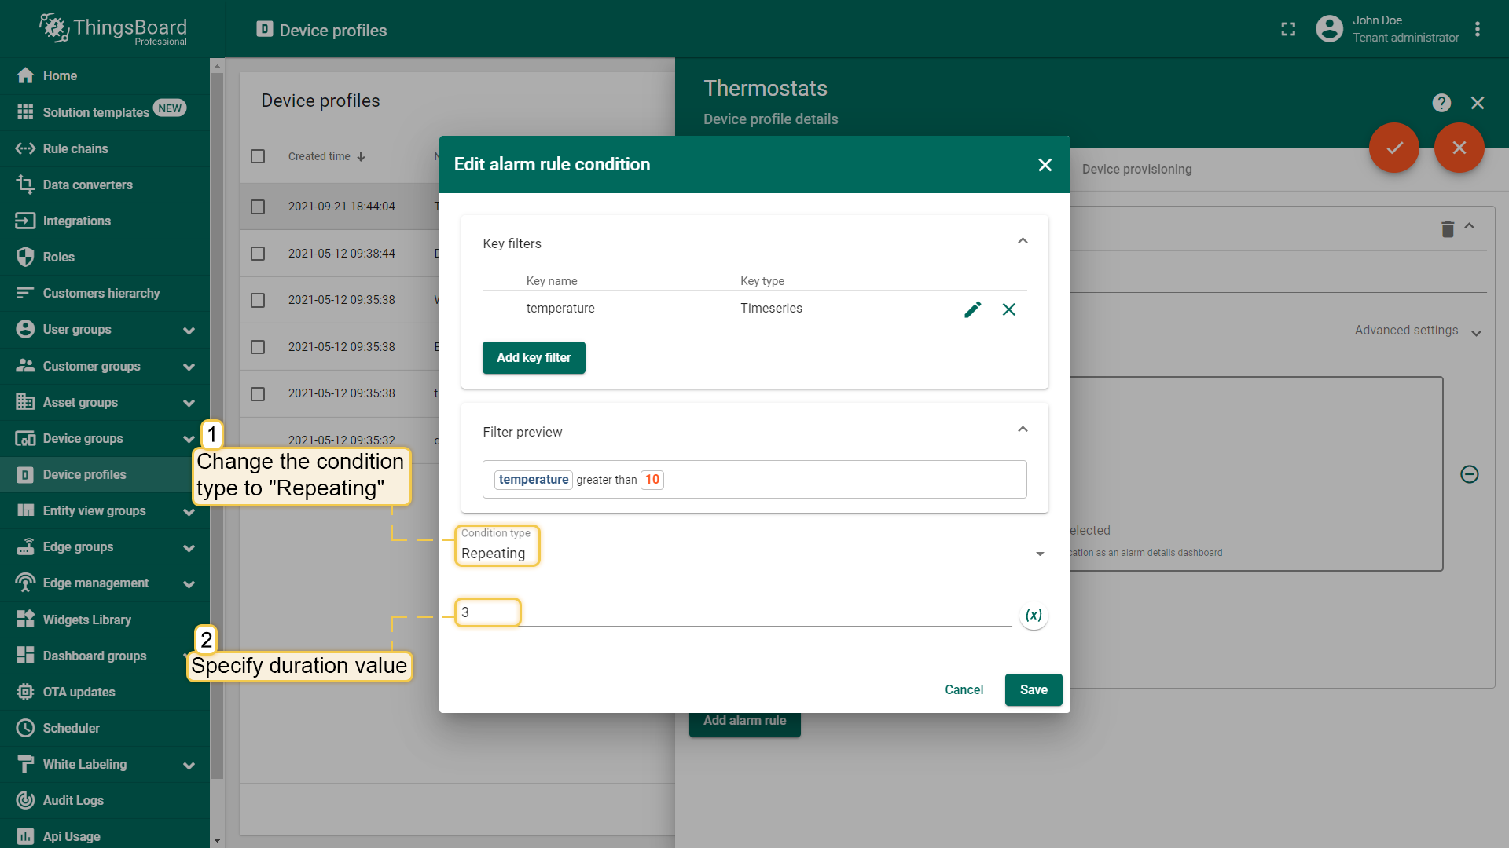This screenshot has height=848, width=1509.
Task: Click the trash delete alarm rule icon
Action: 1448,228
